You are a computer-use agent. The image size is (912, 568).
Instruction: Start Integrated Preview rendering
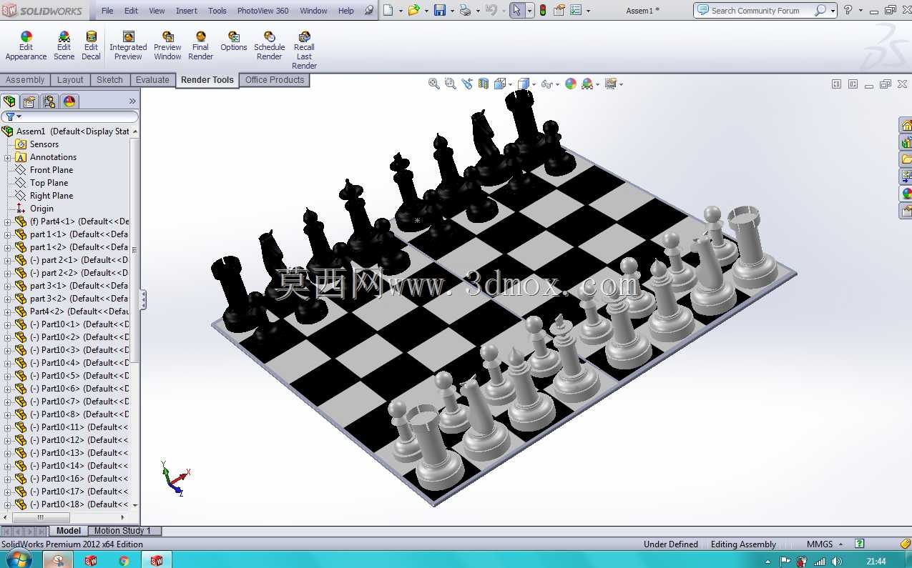[x=128, y=46]
